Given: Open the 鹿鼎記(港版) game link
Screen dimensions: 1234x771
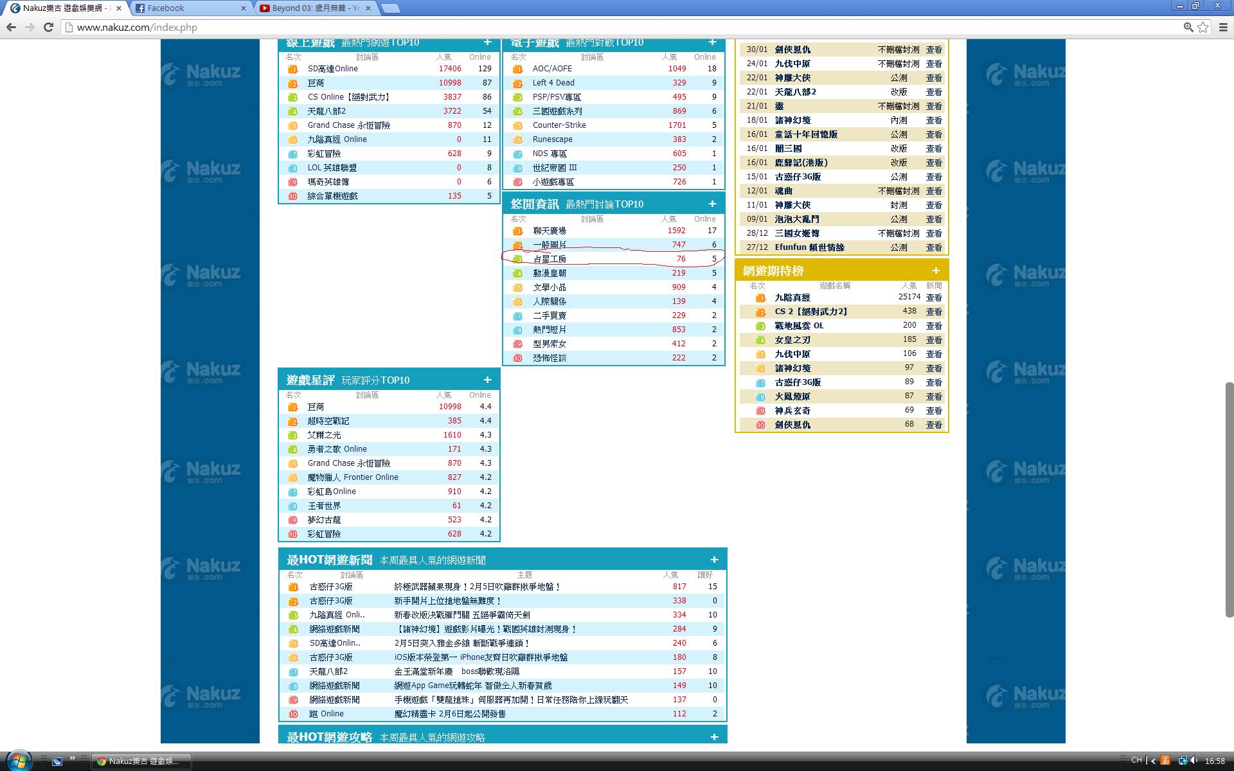Looking at the screenshot, I should coord(801,163).
